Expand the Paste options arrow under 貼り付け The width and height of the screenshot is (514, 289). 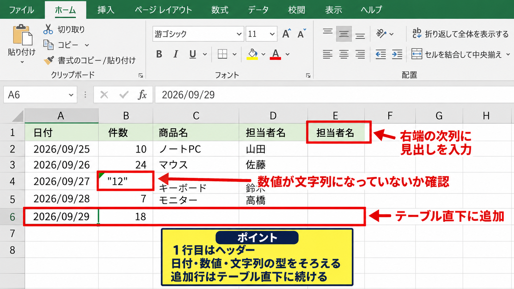click(22, 62)
